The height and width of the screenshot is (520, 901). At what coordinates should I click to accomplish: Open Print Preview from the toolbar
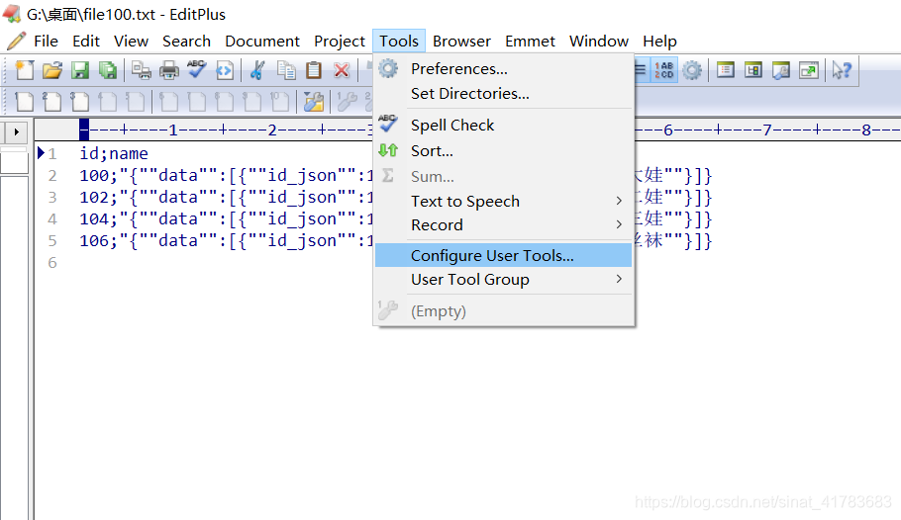click(x=141, y=70)
